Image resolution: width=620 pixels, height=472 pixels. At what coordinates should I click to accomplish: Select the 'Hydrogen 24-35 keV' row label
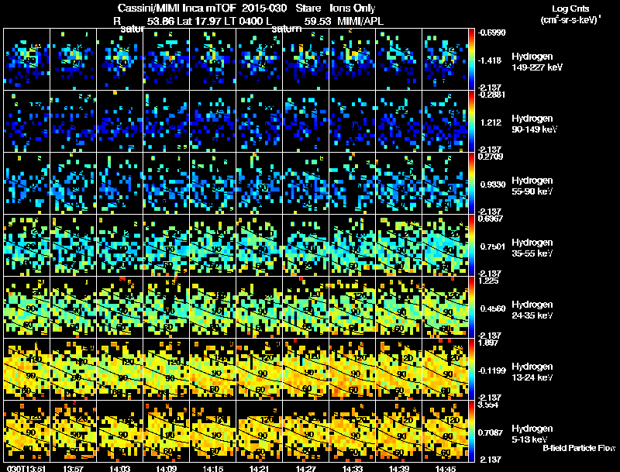tap(532, 310)
